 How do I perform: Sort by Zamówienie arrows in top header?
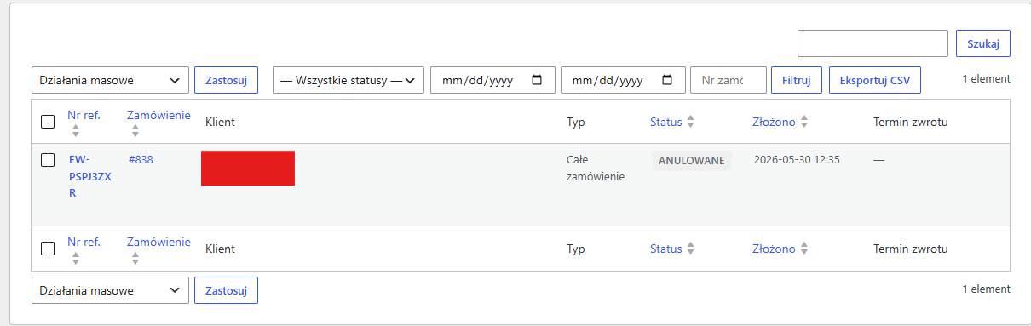[135, 131]
